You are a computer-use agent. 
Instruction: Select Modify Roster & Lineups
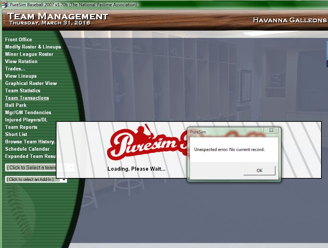(x=33, y=47)
